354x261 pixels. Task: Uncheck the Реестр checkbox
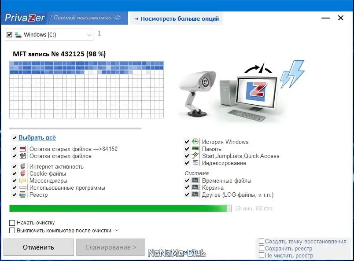(x=15, y=195)
